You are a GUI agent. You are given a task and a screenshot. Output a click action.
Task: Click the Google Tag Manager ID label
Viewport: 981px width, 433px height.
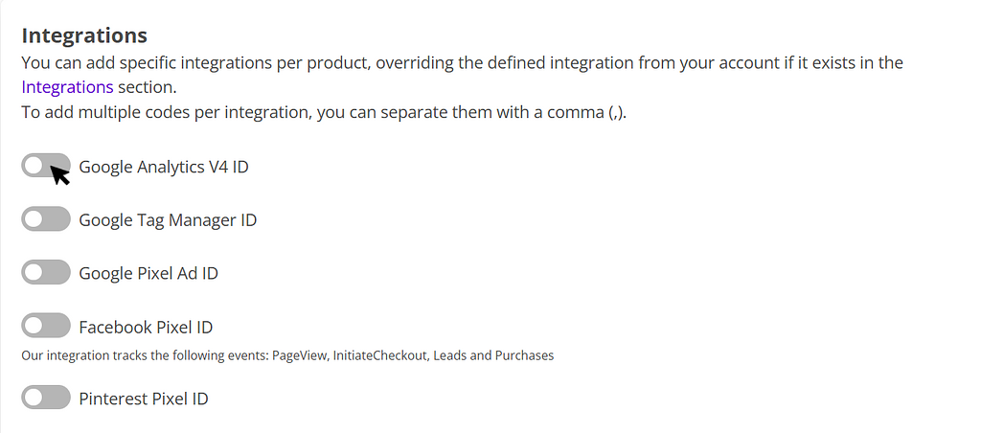point(168,220)
